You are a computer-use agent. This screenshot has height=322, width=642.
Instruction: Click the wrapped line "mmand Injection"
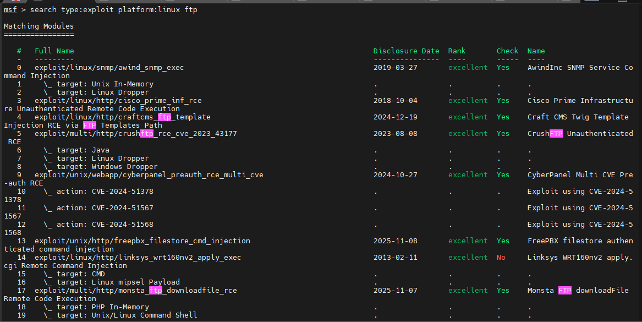tap(37, 76)
